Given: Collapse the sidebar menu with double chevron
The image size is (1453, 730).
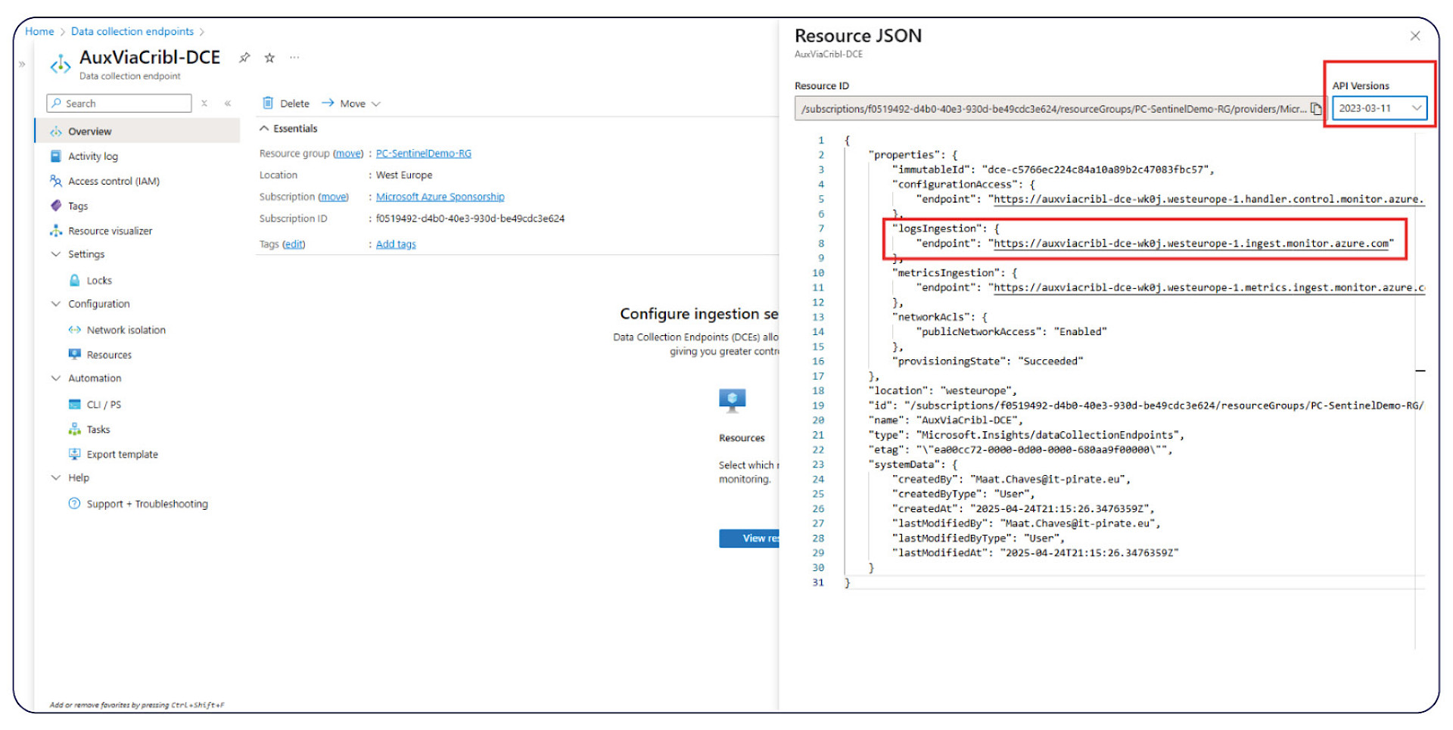Looking at the screenshot, I should click(228, 104).
